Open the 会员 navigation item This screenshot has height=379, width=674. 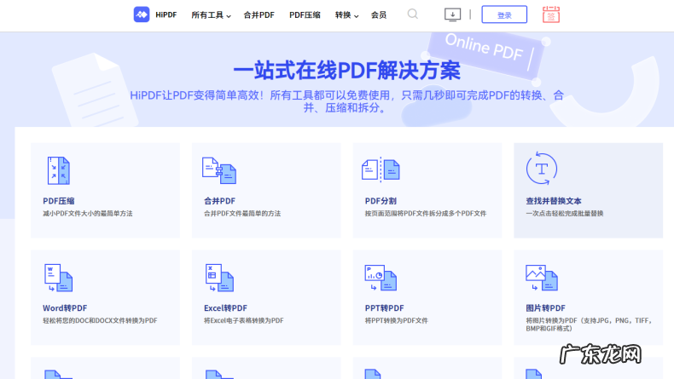coord(379,15)
